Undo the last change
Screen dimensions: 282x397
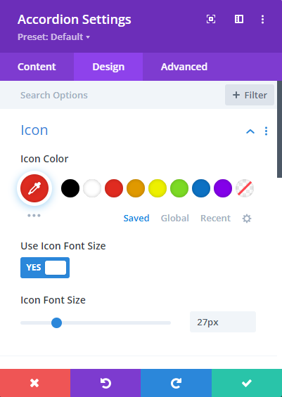(x=105, y=383)
